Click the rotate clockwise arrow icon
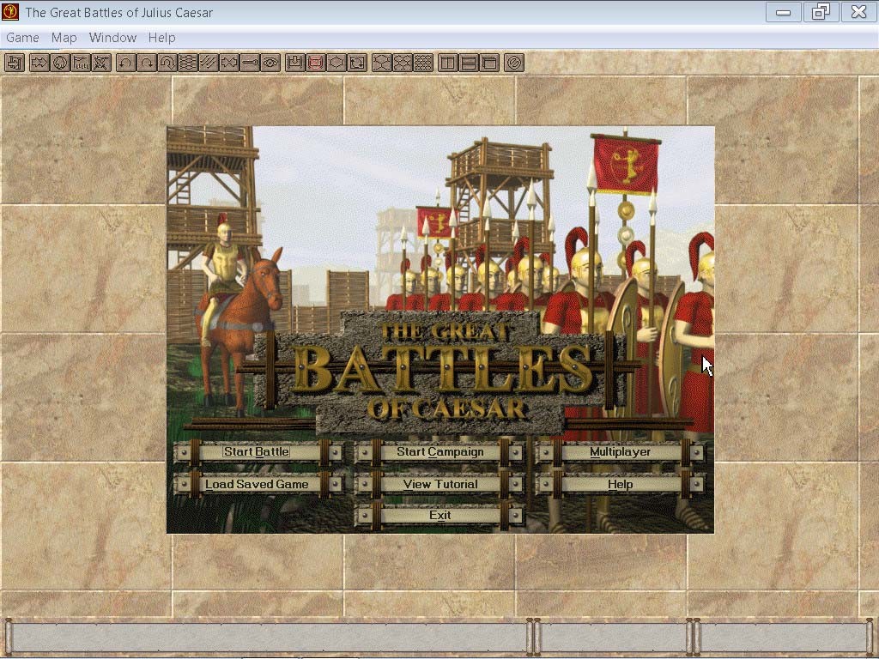This screenshot has height=659, width=879. [x=147, y=62]
